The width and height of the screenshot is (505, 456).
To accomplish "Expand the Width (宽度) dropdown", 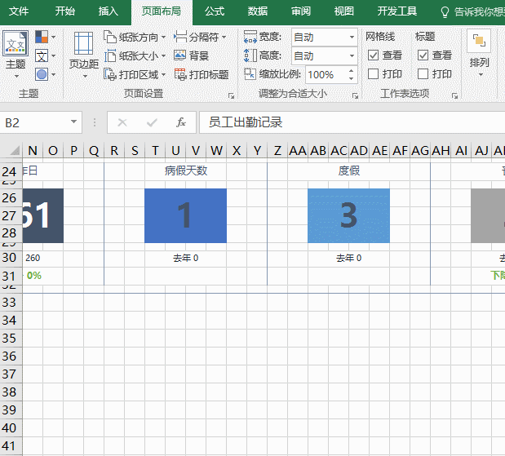I will pos(352,38).
